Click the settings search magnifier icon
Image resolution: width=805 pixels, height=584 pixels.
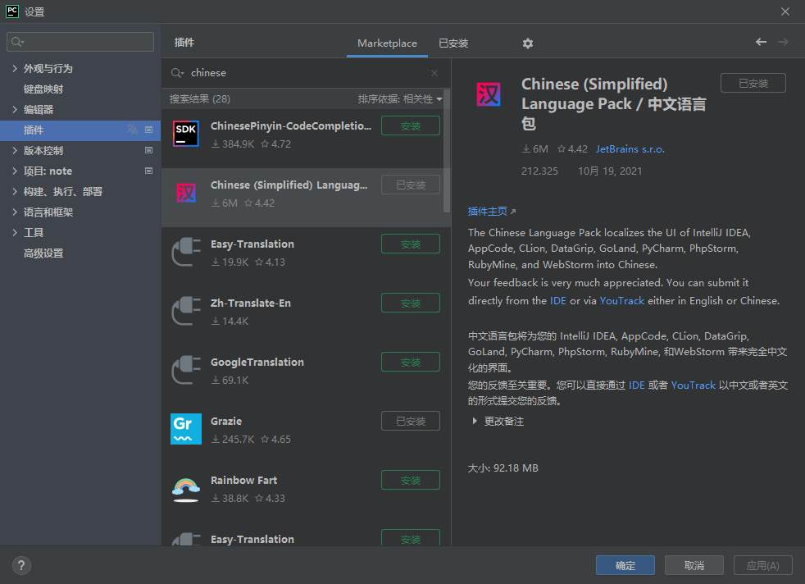tap(17, 42)
